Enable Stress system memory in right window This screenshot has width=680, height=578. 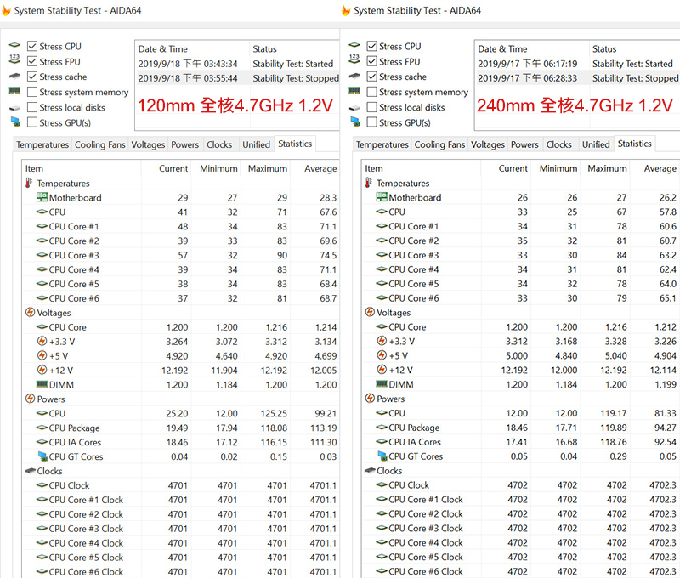point(371,92)
